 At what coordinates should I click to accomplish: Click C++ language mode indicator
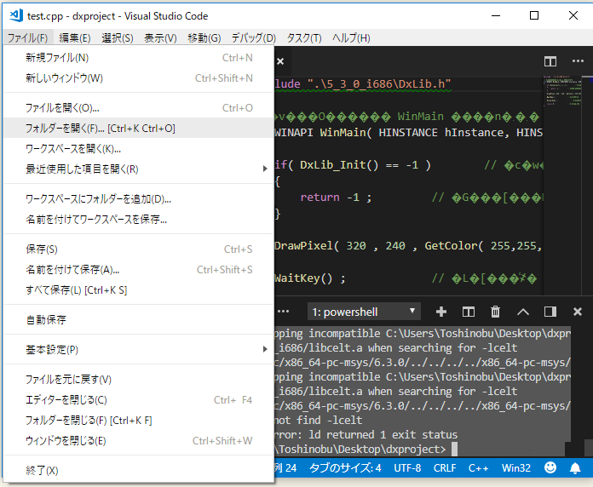[x=478, y=467]
